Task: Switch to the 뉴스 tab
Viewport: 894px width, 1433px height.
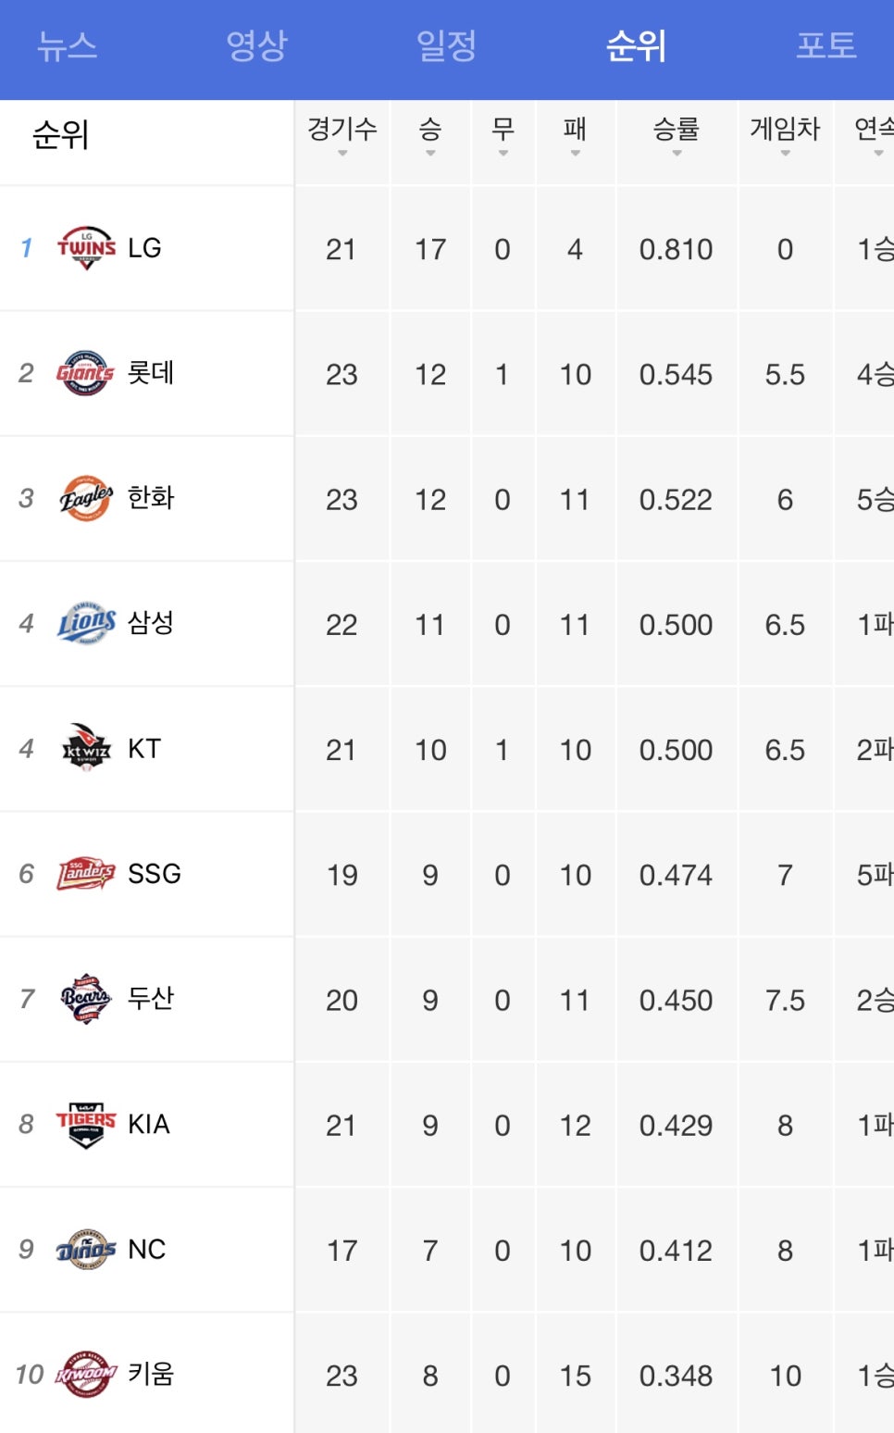Action: (67, 45)
